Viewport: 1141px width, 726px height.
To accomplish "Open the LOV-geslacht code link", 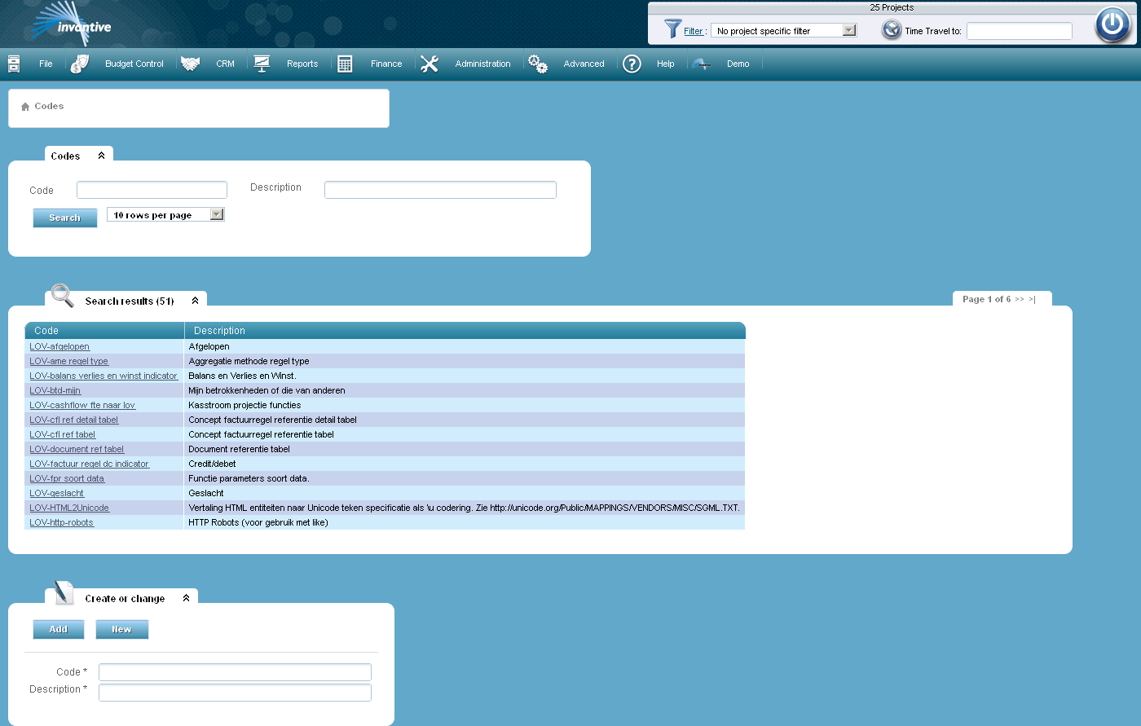I will 57,493.
